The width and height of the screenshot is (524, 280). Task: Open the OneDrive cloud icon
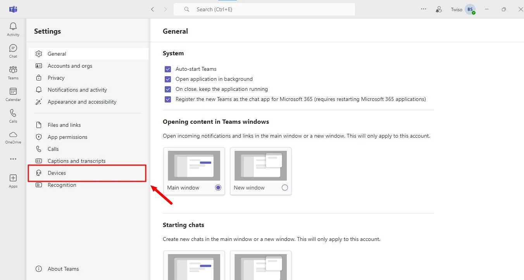click(13, 135)
